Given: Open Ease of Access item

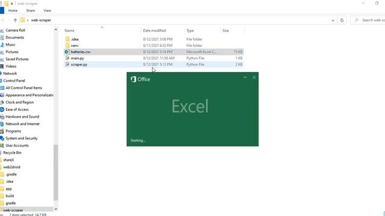Looking at the screenshot, I should point(17,109).
